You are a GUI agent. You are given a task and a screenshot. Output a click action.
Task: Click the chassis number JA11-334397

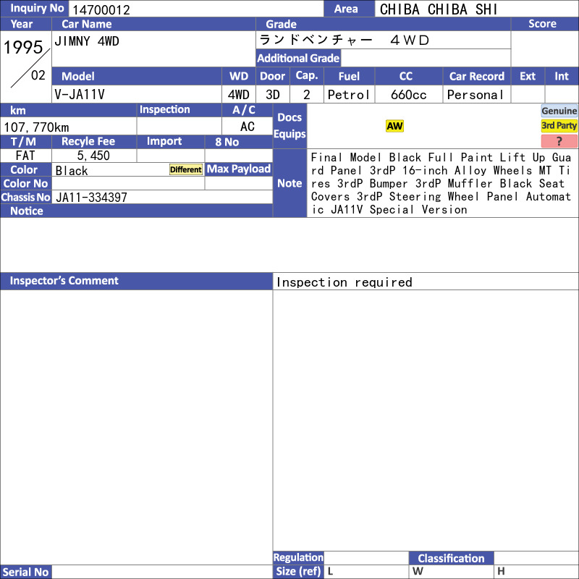tap(91, 198)
